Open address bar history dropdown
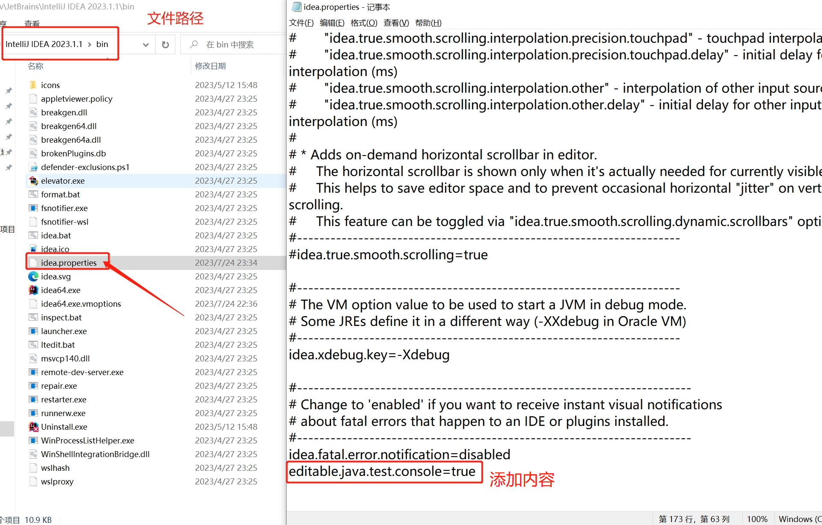822x525 pixels. pyautogui.click(x=146, y=44)
